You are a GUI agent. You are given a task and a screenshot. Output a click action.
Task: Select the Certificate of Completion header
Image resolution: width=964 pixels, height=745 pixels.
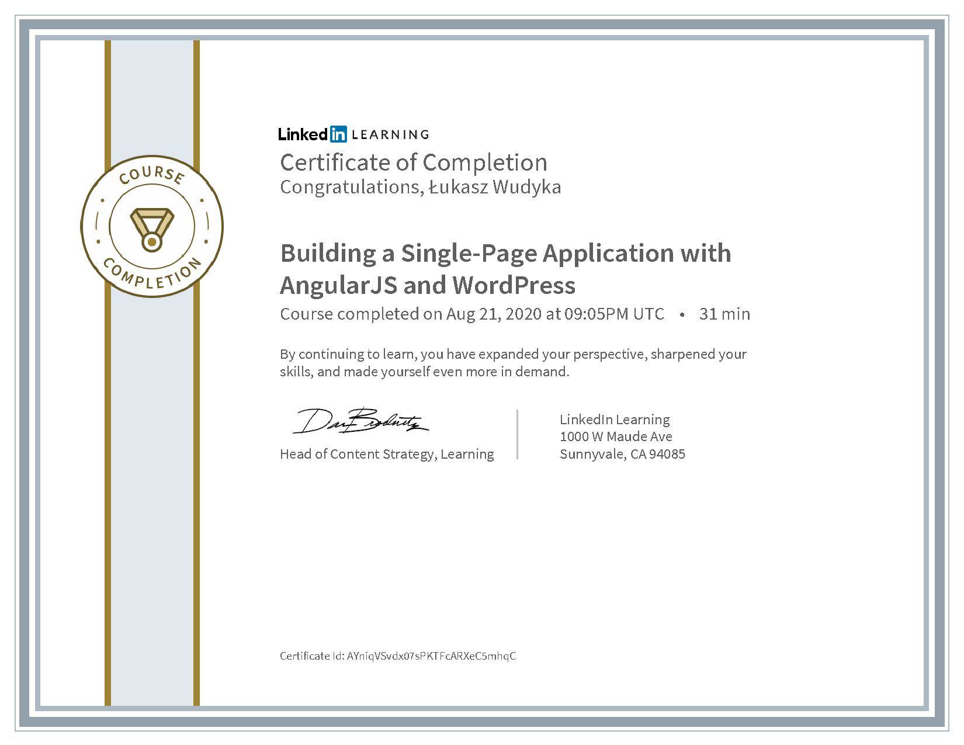coord(415,162)
